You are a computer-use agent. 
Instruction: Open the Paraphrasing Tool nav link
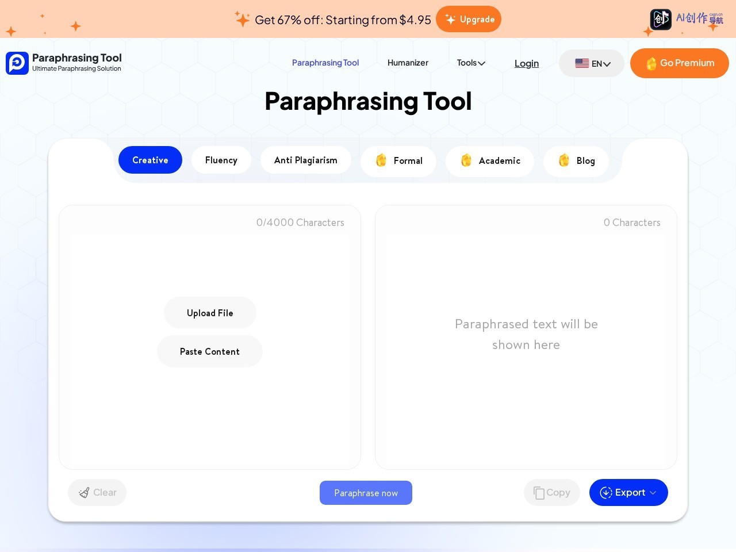pyautogui.click(x=325, y=63)
